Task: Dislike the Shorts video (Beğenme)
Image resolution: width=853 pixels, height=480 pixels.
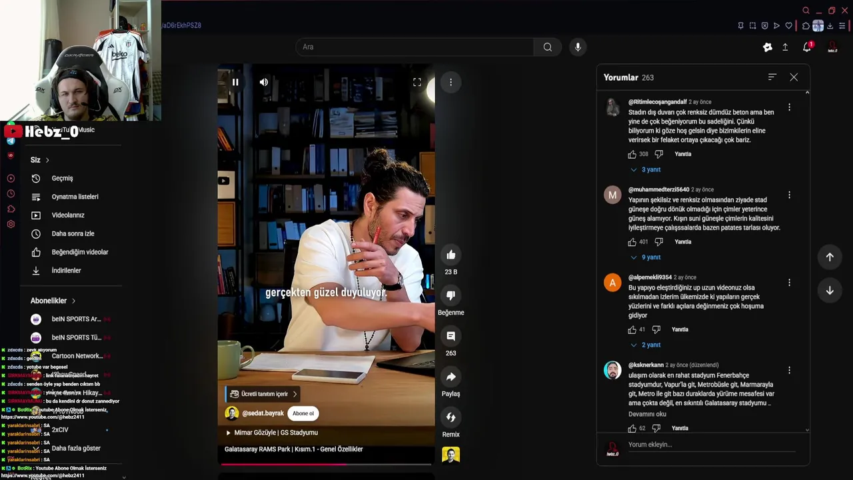Action: point(451,295)
